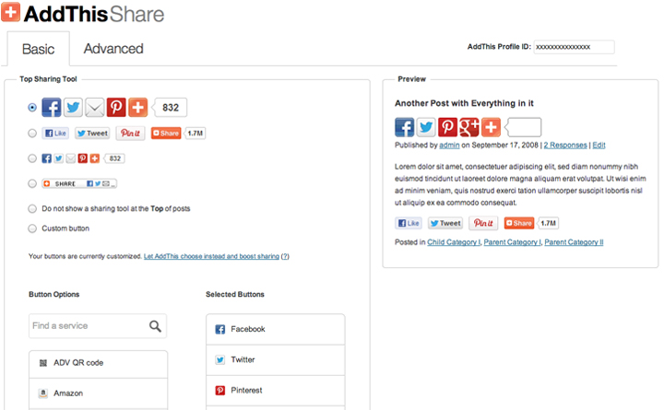
Task: Click orange Share button in second sharing option
Action: tap(166, 134)
